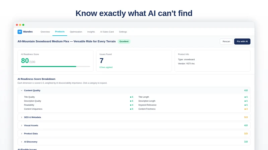Viewport: 268px width, 150px height.
Task: Click the Product Data row title
Action: tap(31, 134)
